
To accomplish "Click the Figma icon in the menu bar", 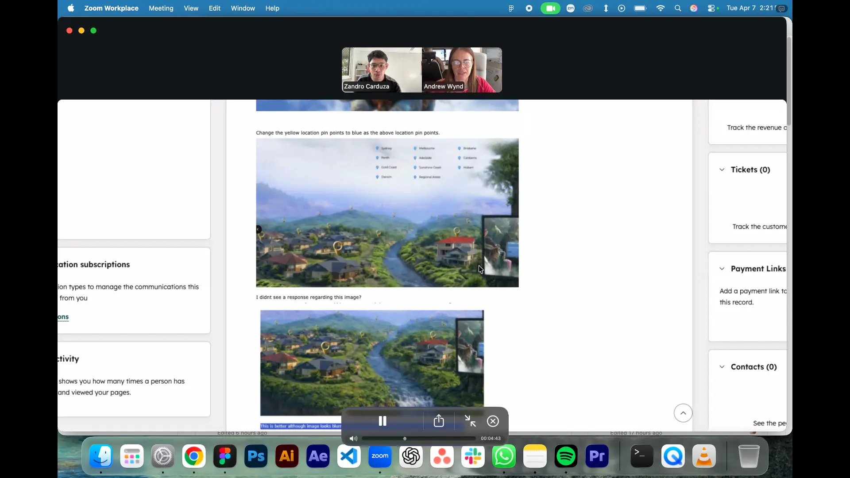I will pyautogui.click(x=511, y=8).
